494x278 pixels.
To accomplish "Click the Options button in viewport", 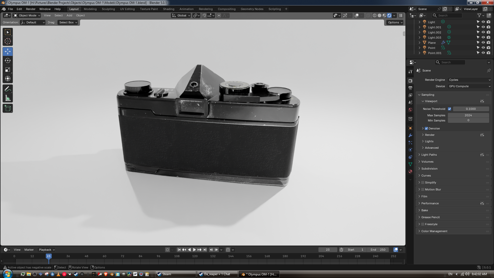I will pyautogui.click(x=395, y=22).
